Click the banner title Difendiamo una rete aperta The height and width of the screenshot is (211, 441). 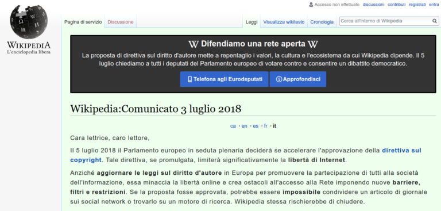coord(253,44)
